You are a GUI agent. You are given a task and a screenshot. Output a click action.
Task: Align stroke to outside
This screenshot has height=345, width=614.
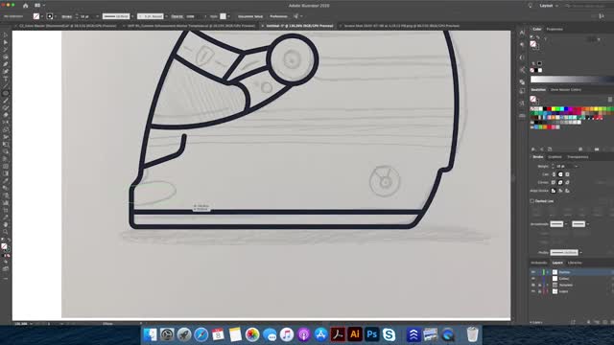pos(567,191)
